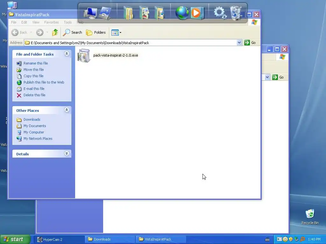Click the yellow smiley face tray icon

point(285,239)
